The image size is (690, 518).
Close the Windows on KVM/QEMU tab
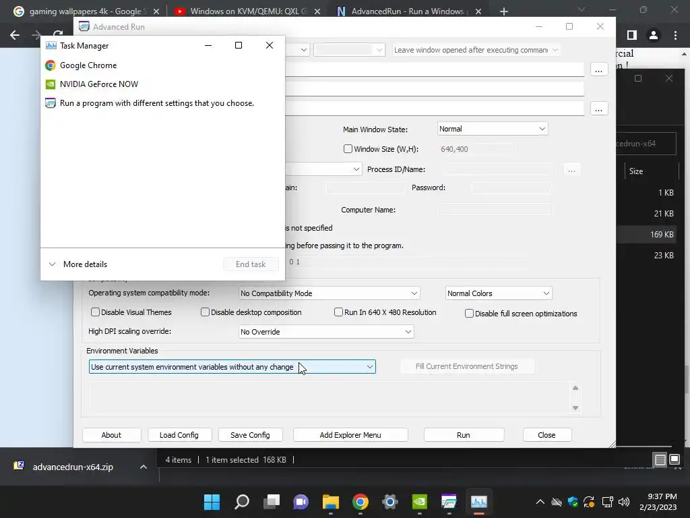317,11
